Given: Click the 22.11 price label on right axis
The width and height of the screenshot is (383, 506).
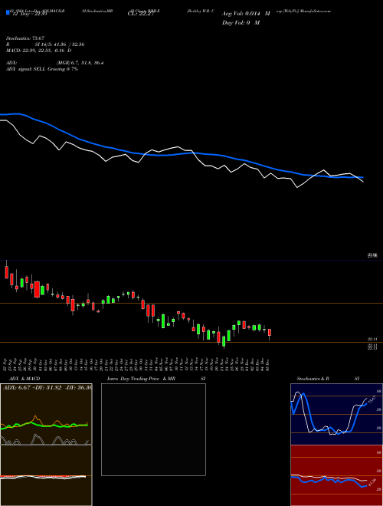Looking at the screenshot, I should tap(372, 339).
